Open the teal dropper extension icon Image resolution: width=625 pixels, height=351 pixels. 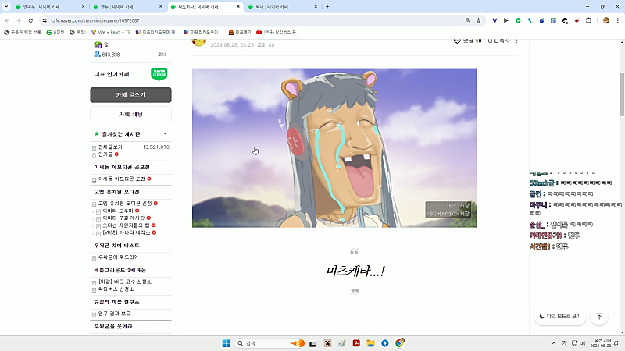click(x=530, y=20)
